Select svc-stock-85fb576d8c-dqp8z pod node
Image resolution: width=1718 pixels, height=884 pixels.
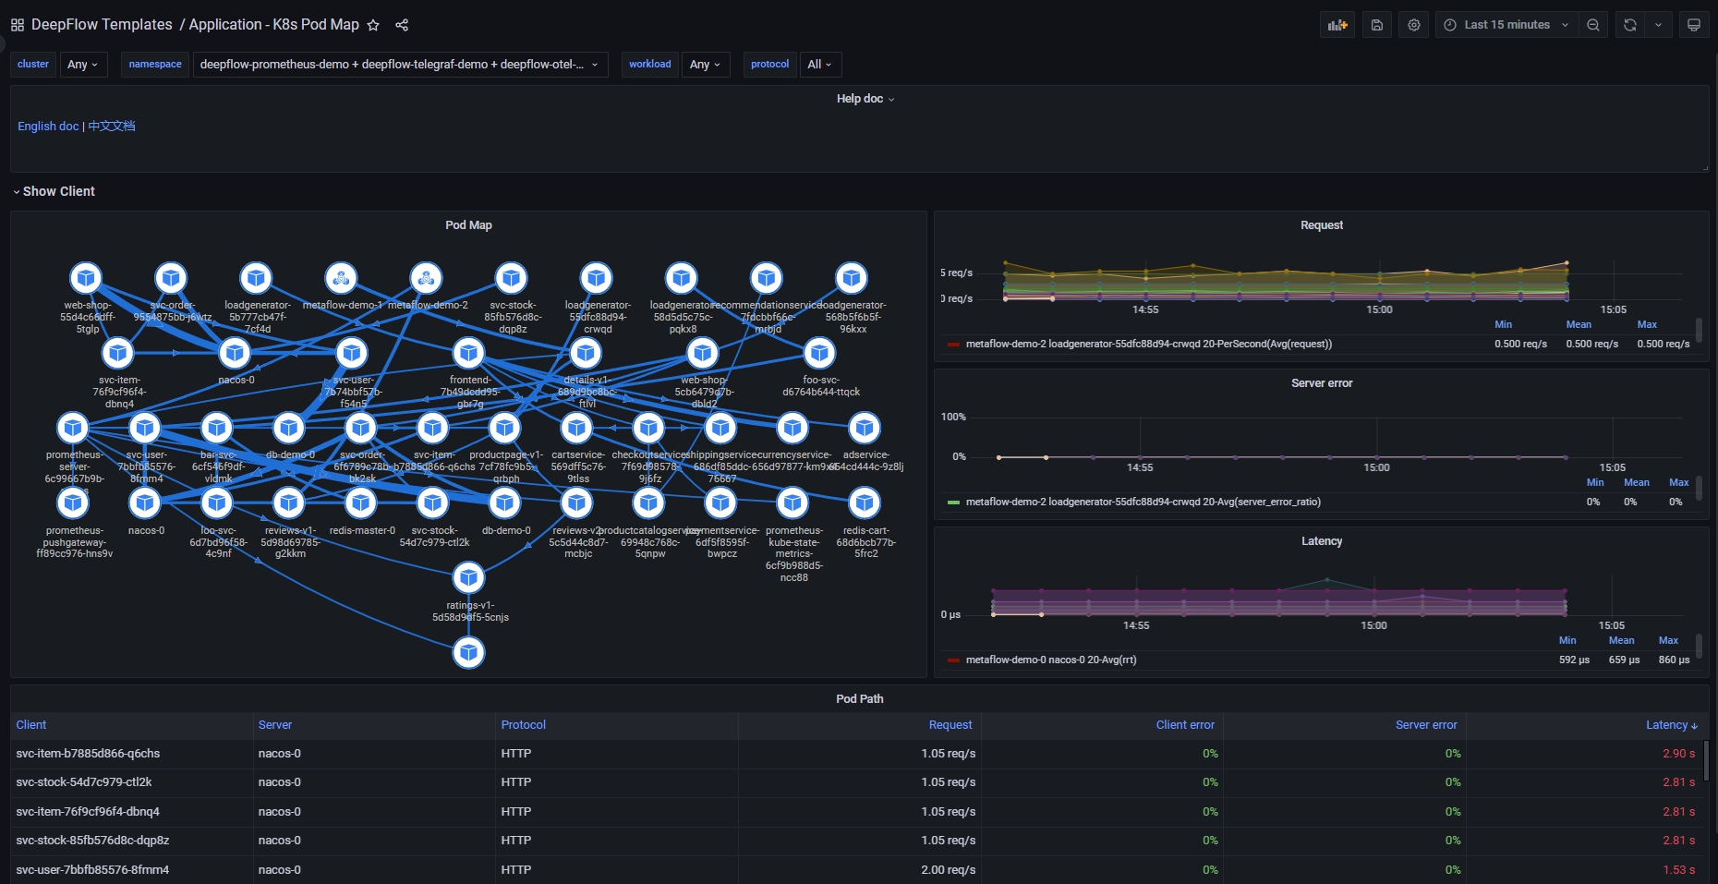coord(511,277)
